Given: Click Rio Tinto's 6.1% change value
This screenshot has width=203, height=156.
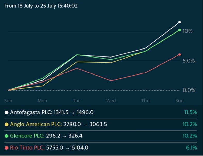Looking at the screenshot, I should point(191,148).
